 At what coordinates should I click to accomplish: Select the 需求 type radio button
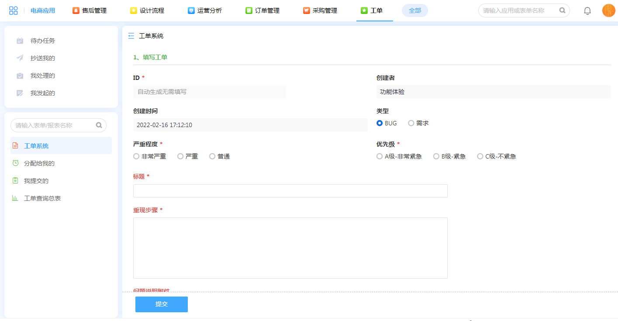(411, 123)
